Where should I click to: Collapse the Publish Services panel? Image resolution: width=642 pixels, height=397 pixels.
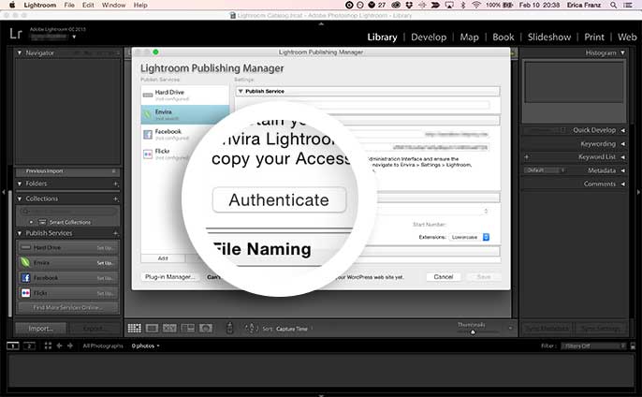coord(20,233)
